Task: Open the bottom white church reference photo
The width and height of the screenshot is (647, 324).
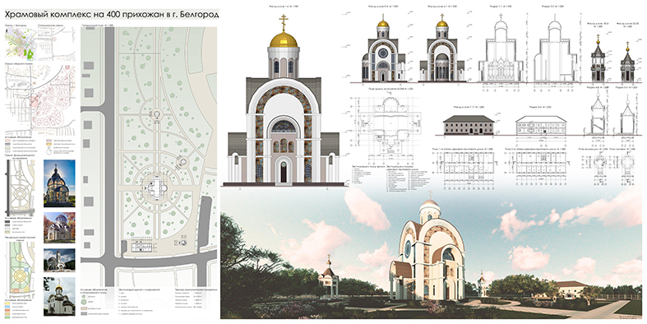Action: click(59, 296)
